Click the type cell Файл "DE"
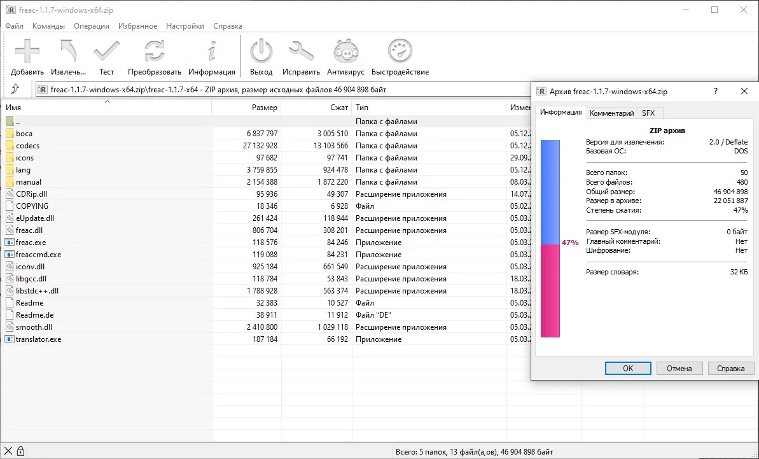Image resolution: width=759 pixels, height=459 pixels. 373,315
